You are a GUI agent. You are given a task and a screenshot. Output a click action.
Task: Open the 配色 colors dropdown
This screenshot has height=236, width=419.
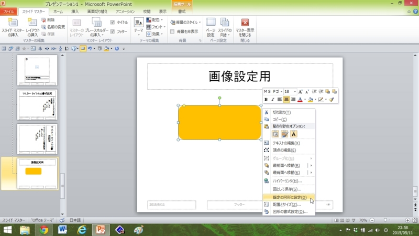(155, 20)
